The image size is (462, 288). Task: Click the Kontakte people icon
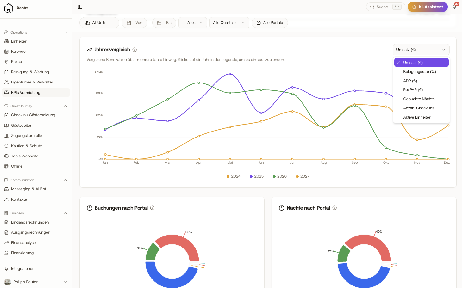6,199
